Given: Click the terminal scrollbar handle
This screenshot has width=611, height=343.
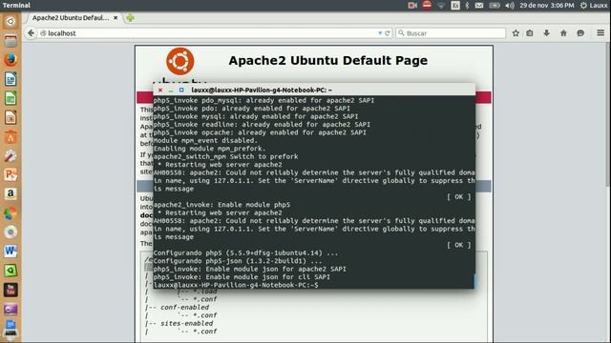Looking at the screenshot, I should pos(474,281).
